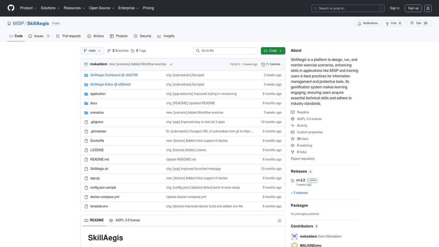This screenshot has height=247, width=439.
Task: Open the MALtUNEsmu contributor profile
Action: click(311, 245)
